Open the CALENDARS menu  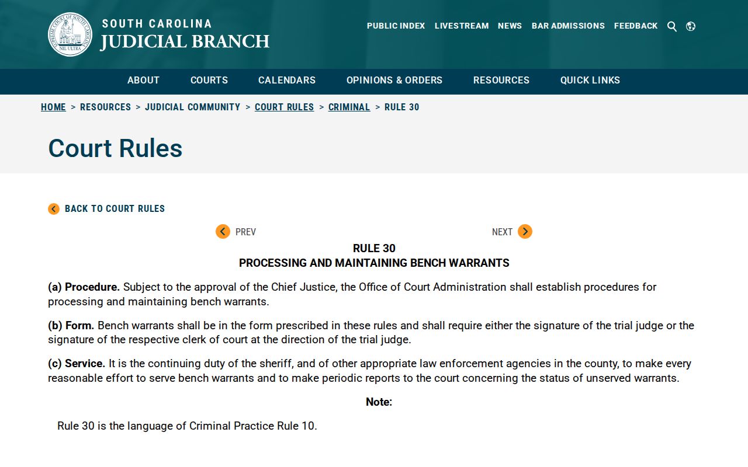[287, 81]
